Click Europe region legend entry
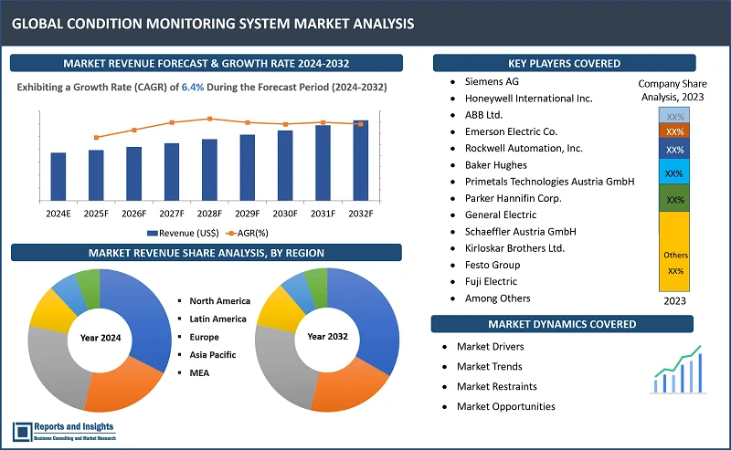This screenshot has height=450, width=731. coord(204,337)
